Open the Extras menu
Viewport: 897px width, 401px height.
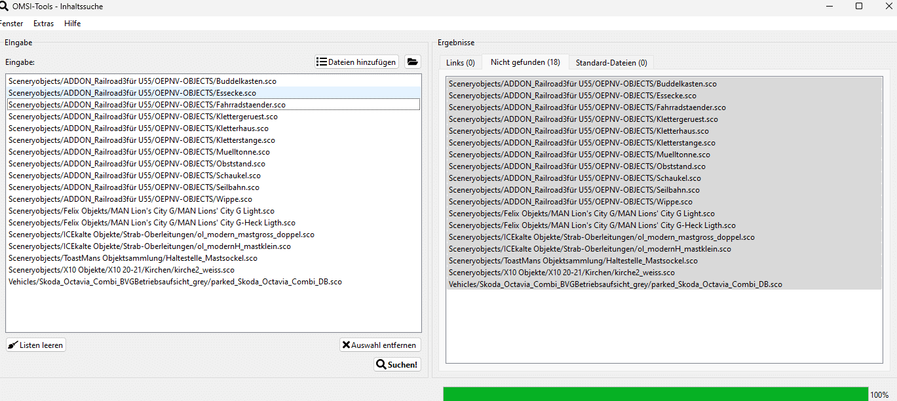(x=44, y=24)
